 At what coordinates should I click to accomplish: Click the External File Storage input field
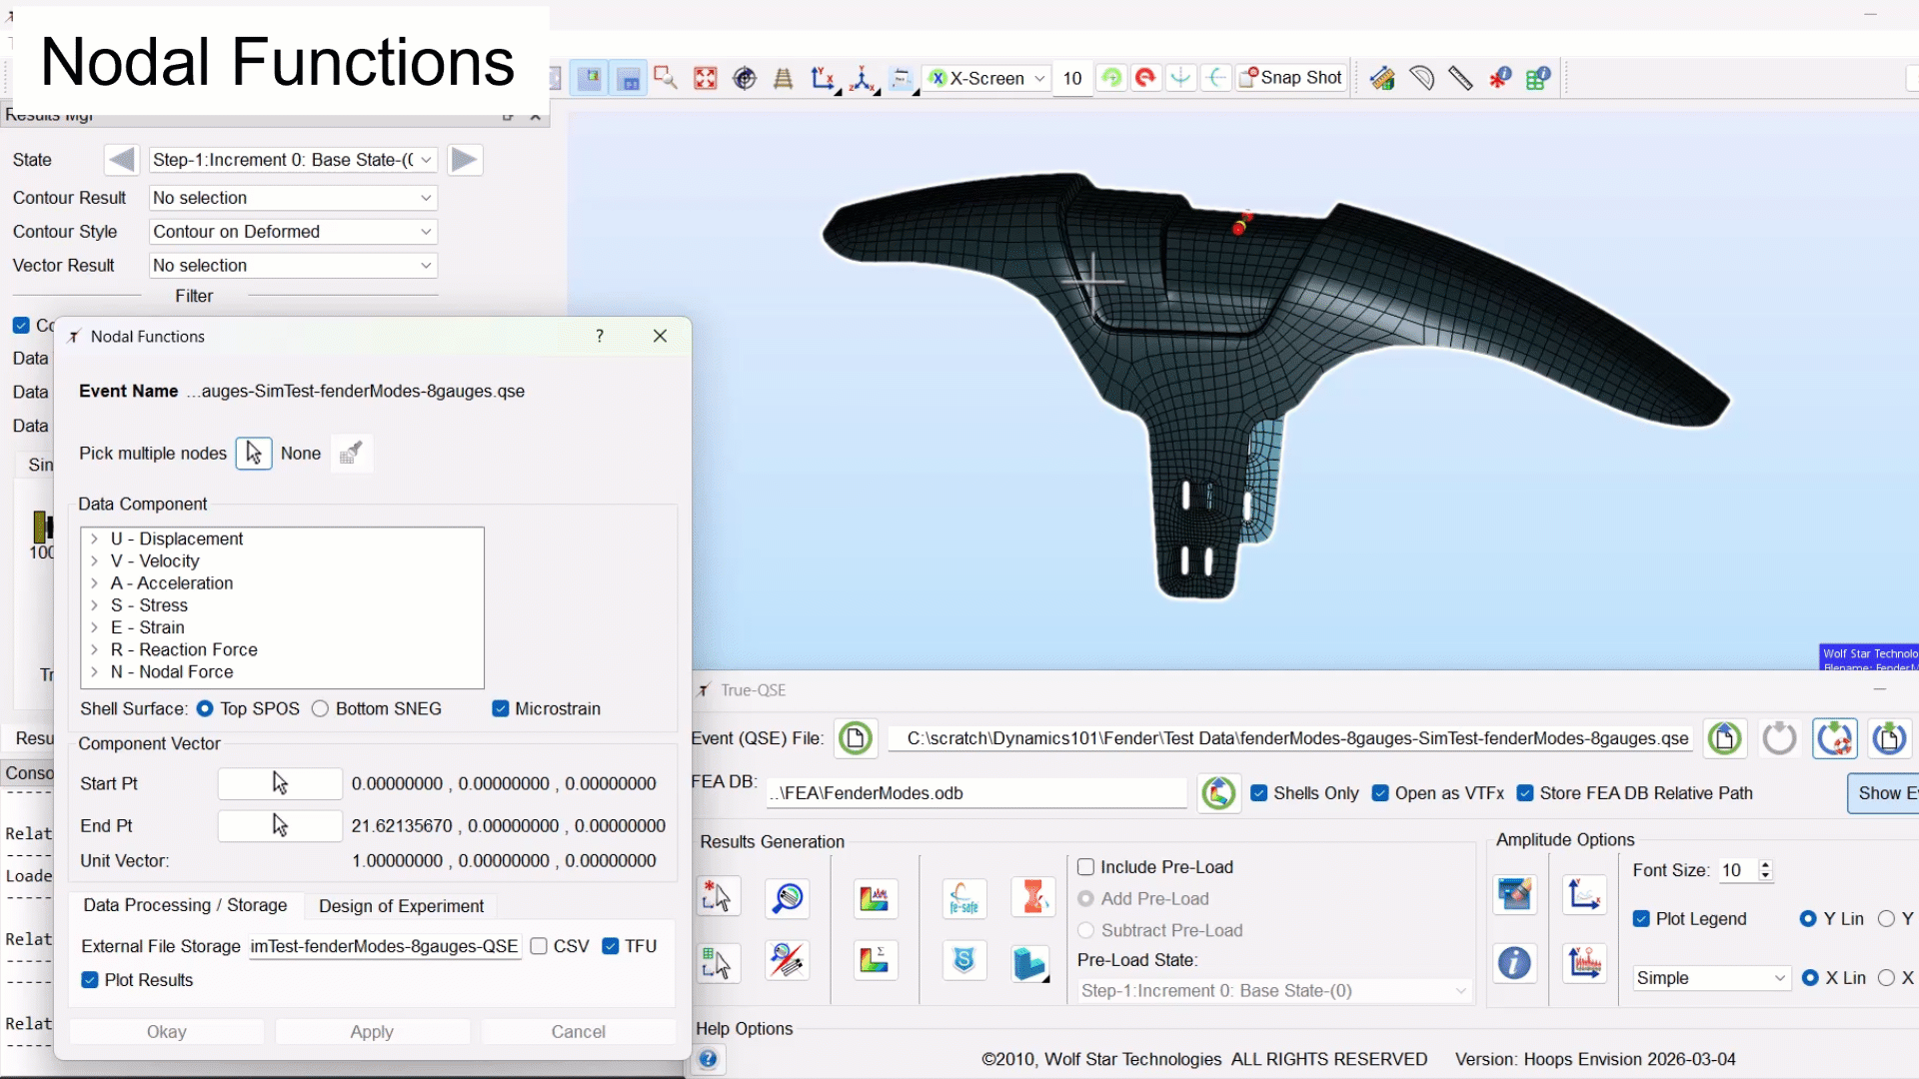385,946
